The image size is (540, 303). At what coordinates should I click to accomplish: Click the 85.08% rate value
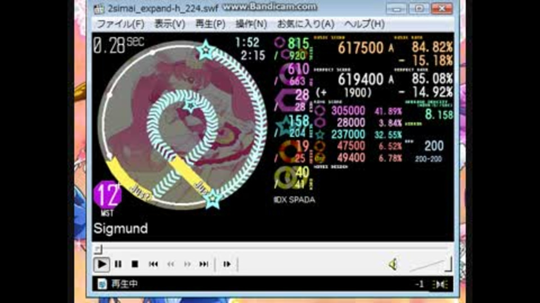pos(432,79)
